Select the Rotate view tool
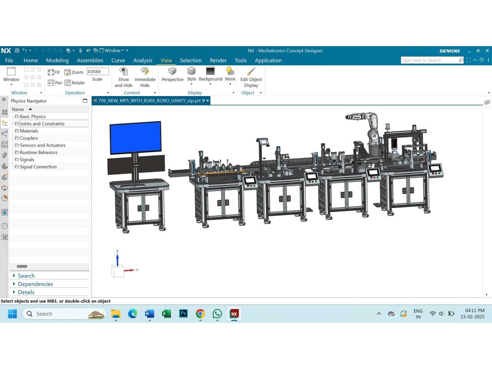The image size is (492, 369). click(74, 83)
